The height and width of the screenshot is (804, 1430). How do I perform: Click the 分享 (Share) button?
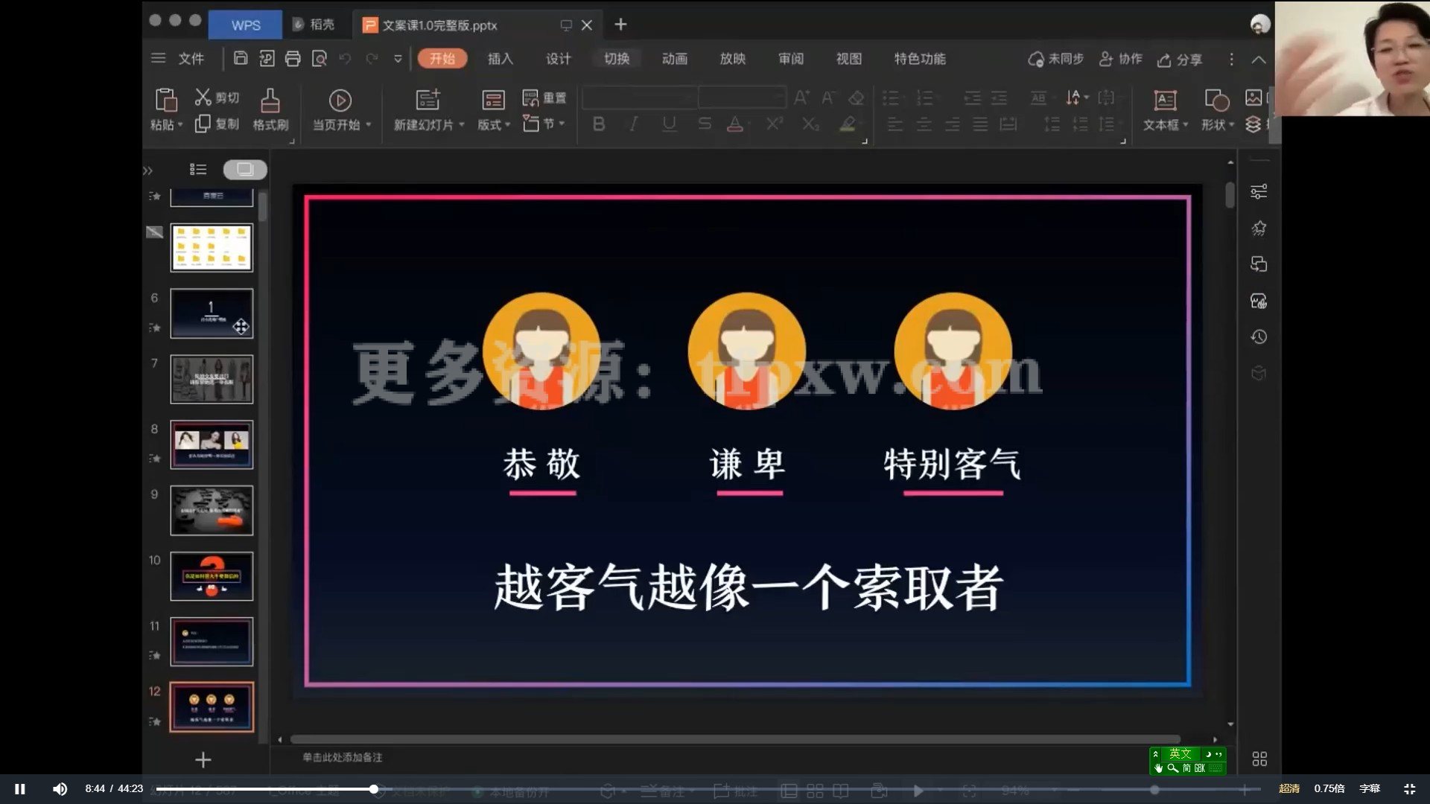coord(1179,60)
